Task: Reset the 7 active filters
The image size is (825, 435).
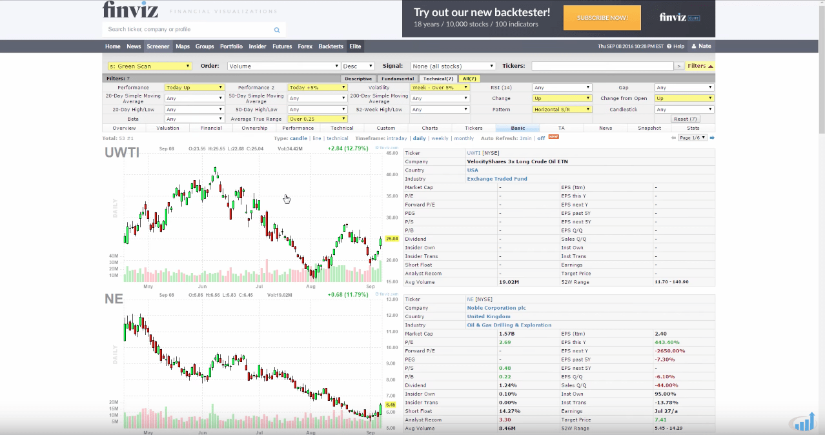Action: tap(686, 119)
